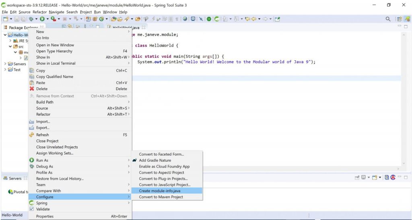Image resolution: width=412 pixels, height=220 pixels.
Task: Click the Debug bug toolbar icon
Action: point(31,19)
